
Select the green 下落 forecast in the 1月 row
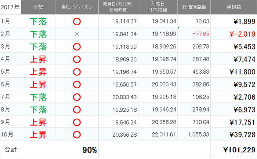[38, 22]
